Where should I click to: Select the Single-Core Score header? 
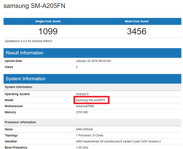coord(48,21)
